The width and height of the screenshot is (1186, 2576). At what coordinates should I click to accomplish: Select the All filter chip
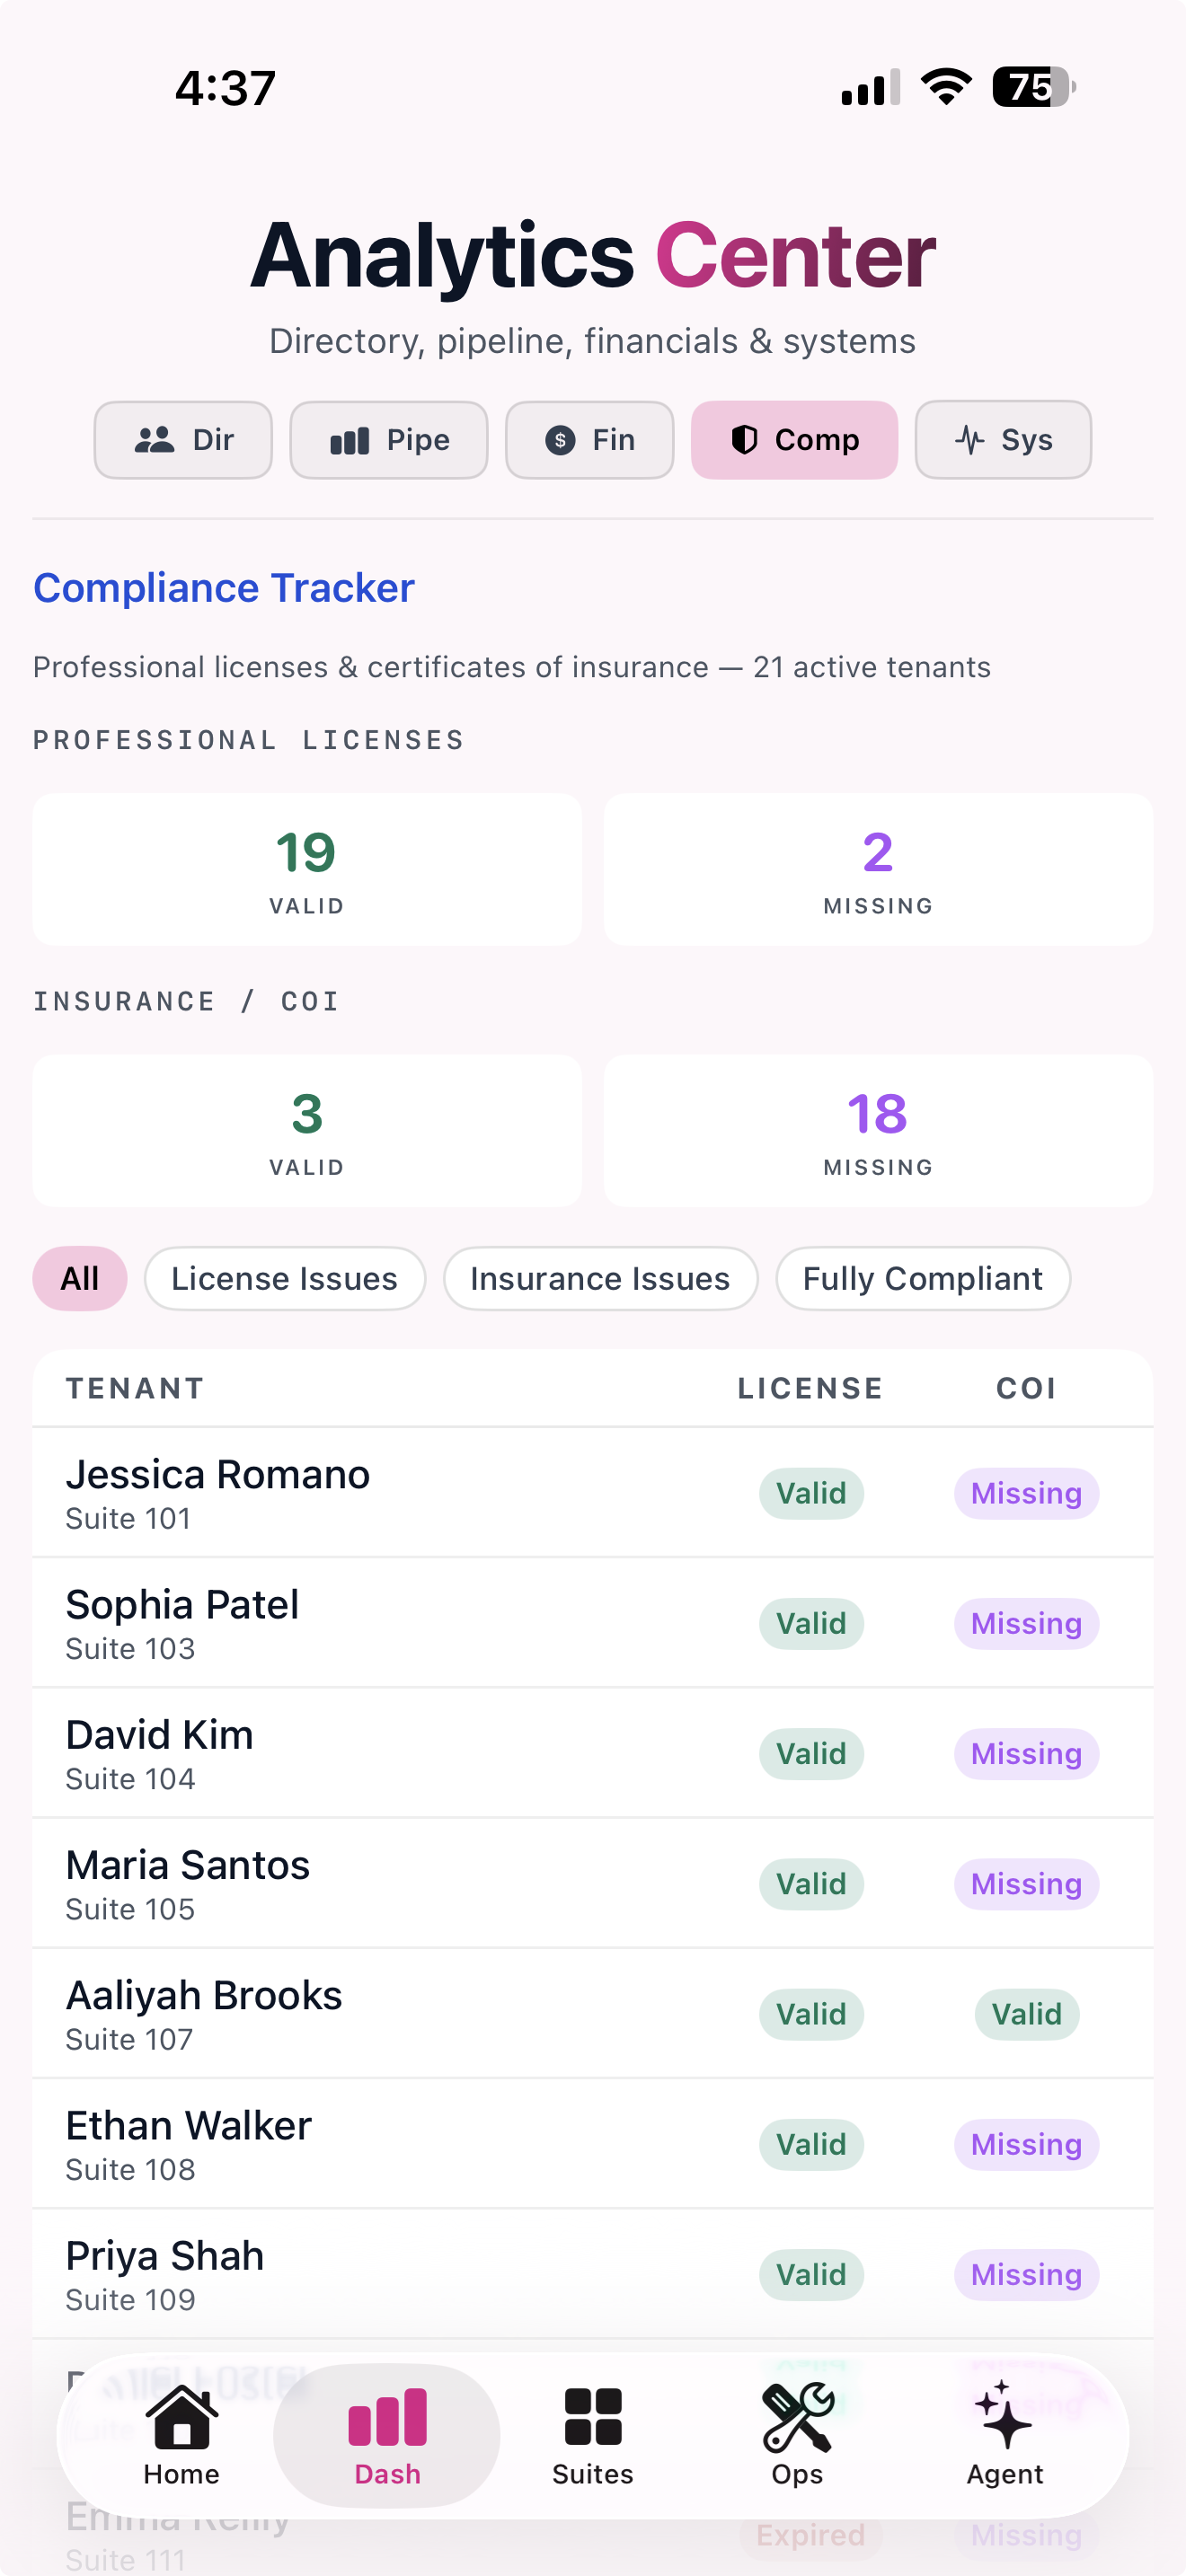point(80,1279)
